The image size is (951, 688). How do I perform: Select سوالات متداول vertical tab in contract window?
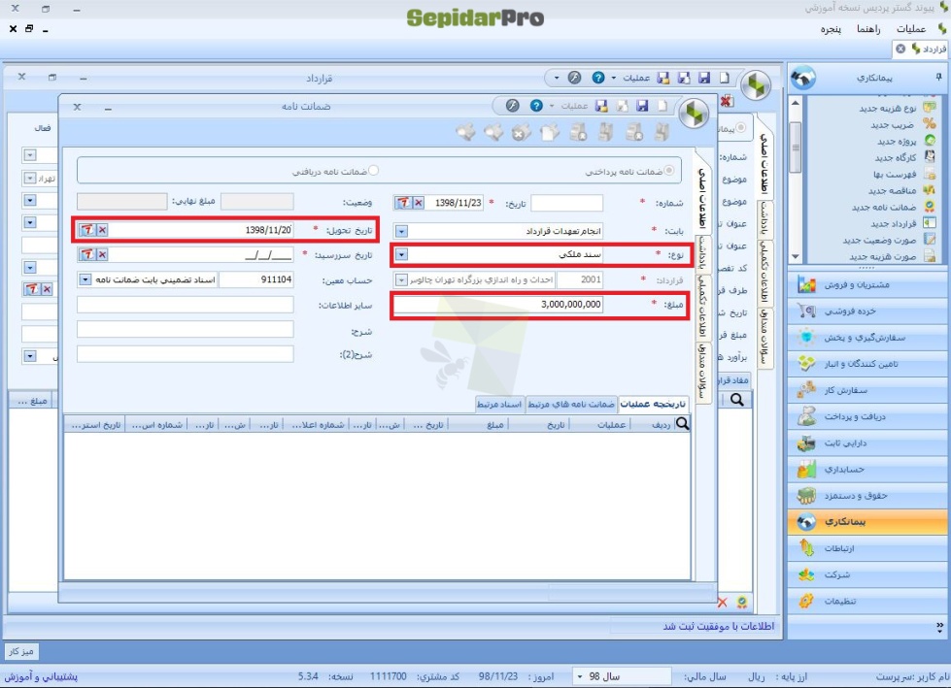click(764, 336)
